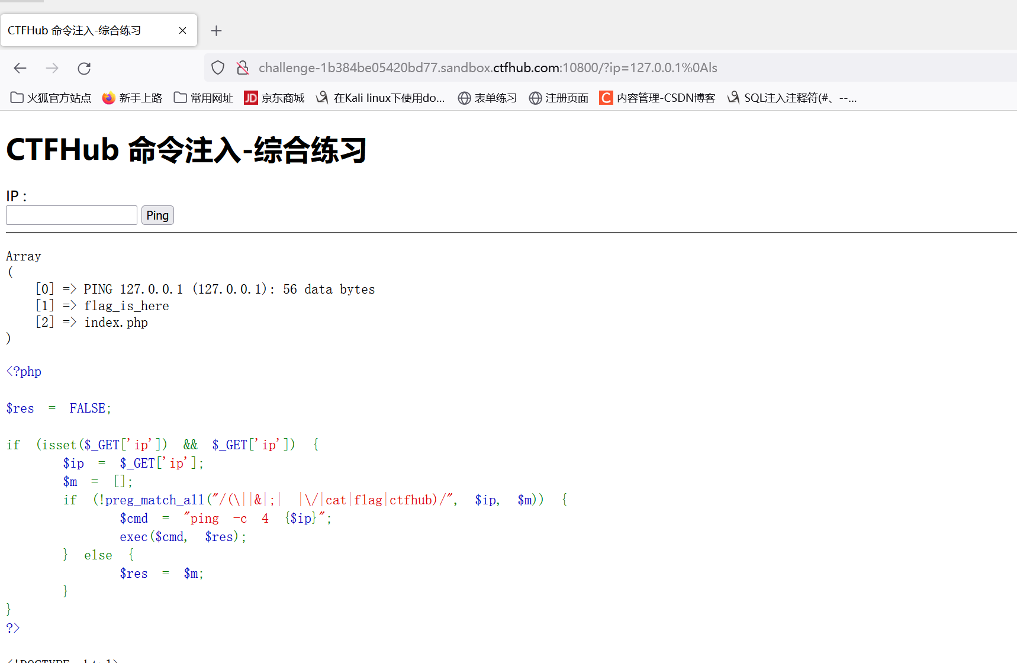Click the Array output label

(x=24, y=256)
